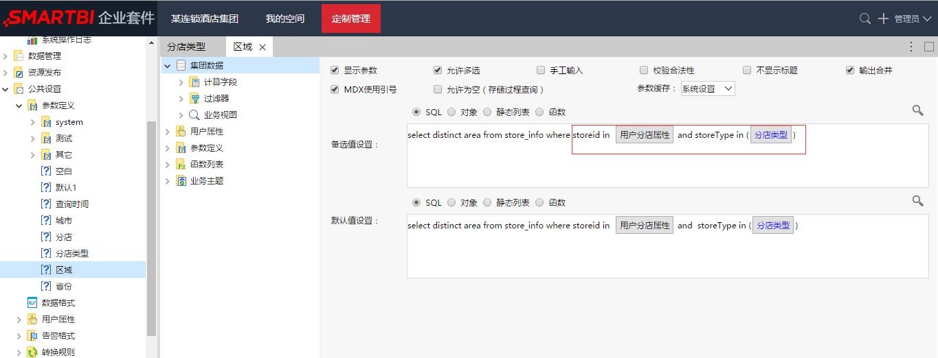Select 对象 radio in 备选值设置
938x358 pixels.
(x=451, y=112)
